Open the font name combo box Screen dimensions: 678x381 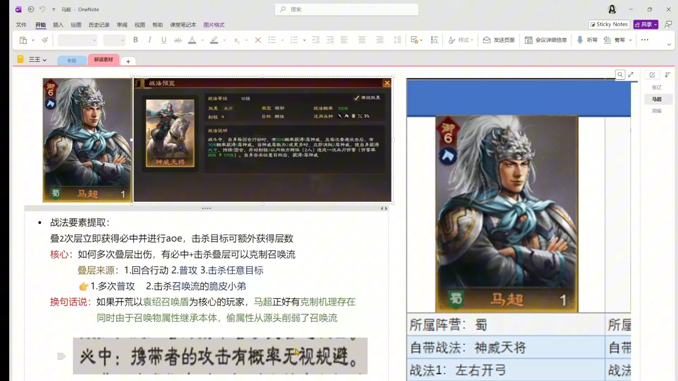click(x=77, y=40)
